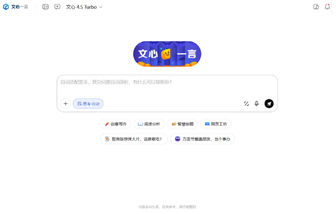Click the 文心一言 logo icon

[x=5, y=6]
